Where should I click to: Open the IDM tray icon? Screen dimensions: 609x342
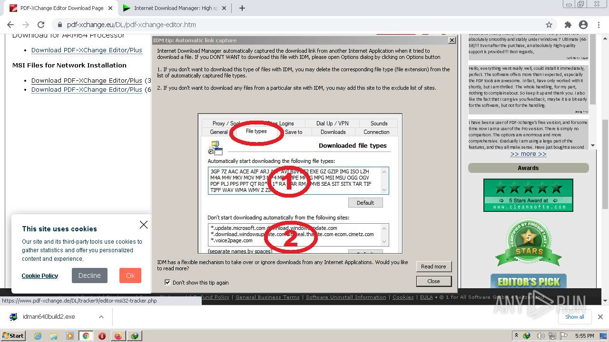pyautogui.click(x=527, y=336)
